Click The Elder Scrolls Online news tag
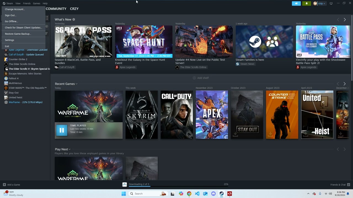 pyautogui.click(x=191, y=67)
